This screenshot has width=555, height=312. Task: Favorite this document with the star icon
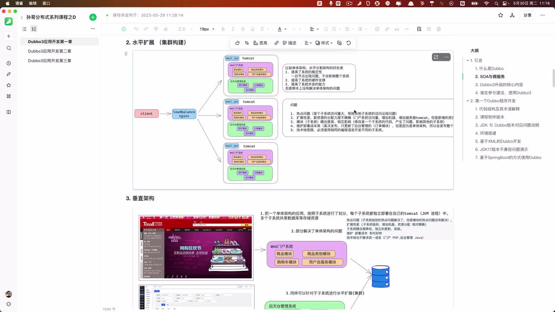(x=501, y=15)
